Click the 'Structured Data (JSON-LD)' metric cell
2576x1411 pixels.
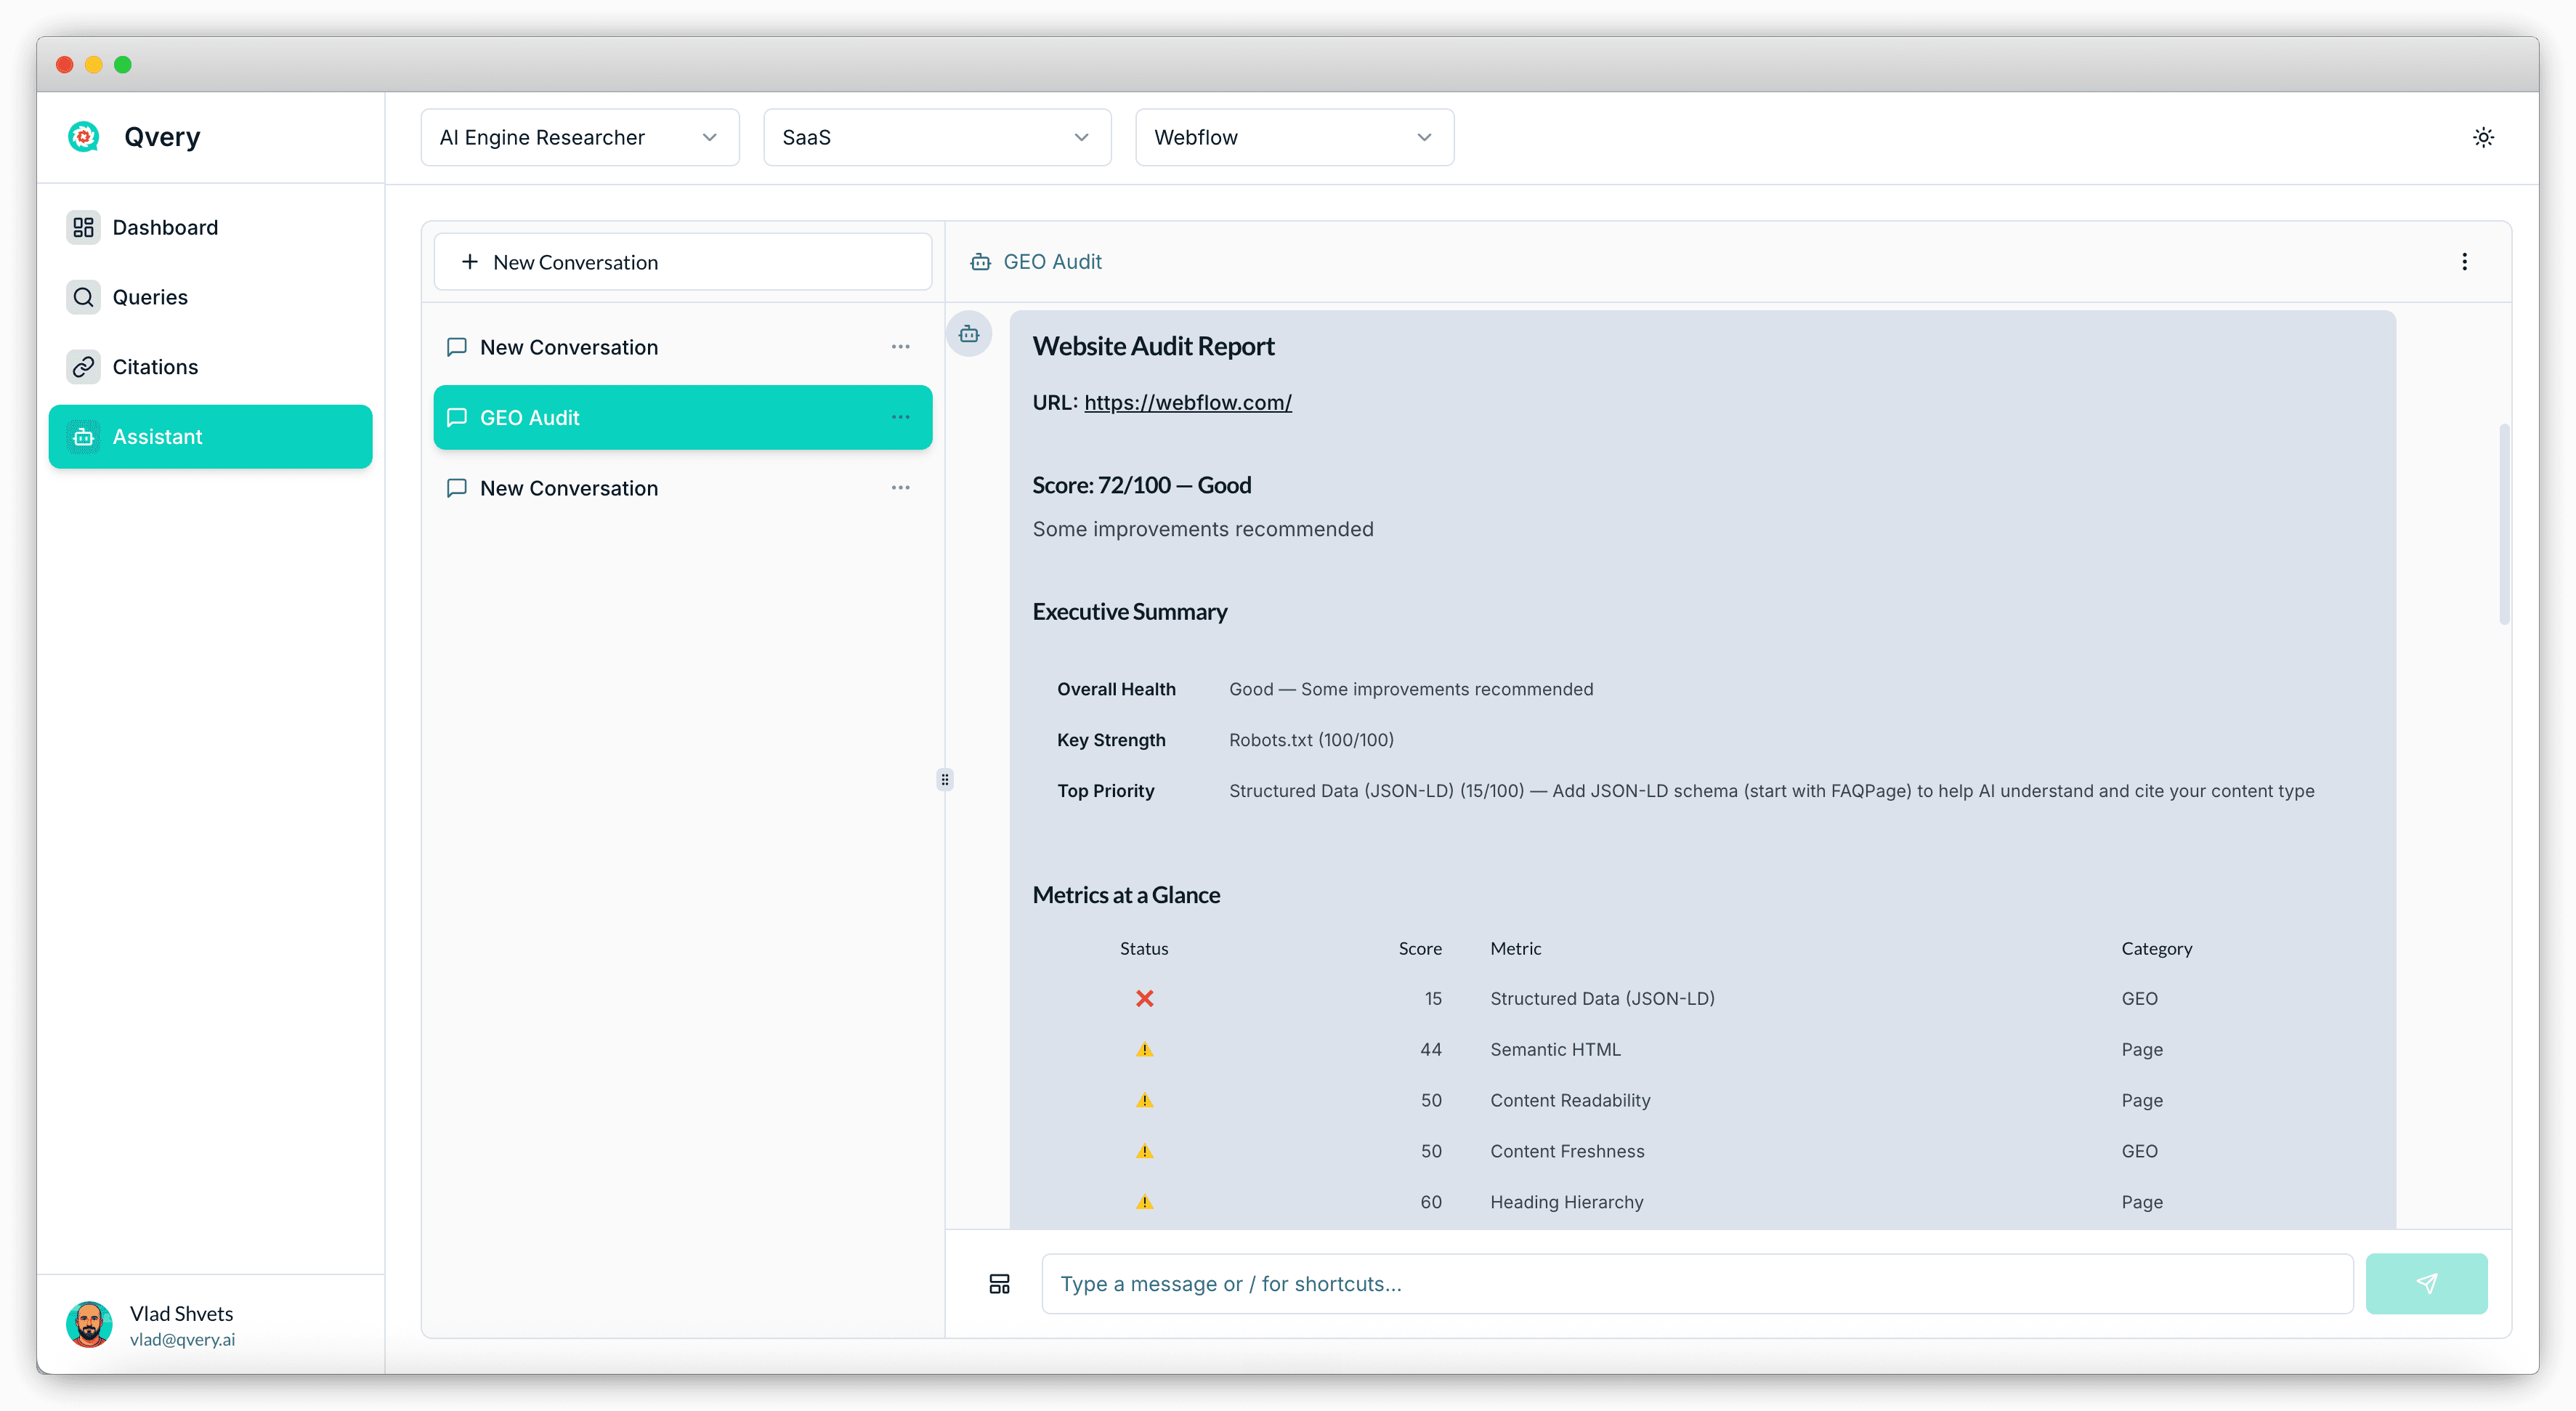tap(1602, 999)
